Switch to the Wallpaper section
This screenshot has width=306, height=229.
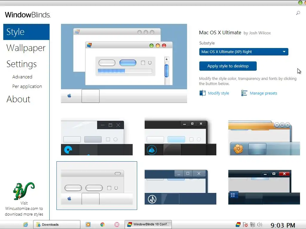[x=26, y=48]
